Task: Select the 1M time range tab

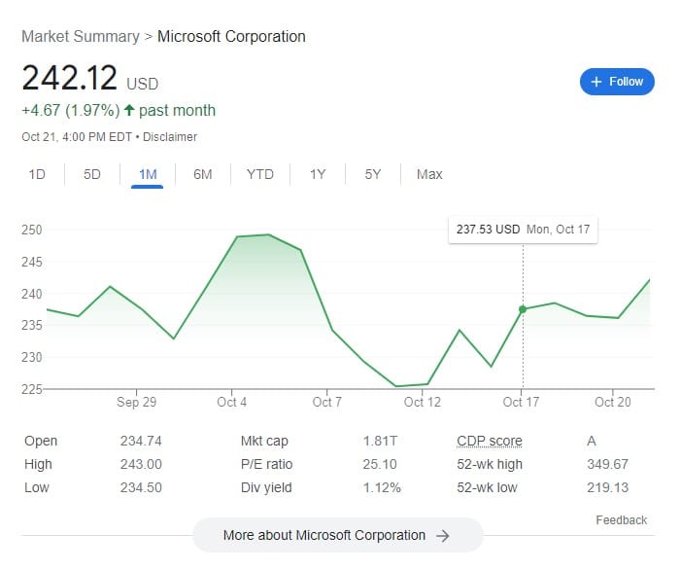Action: pos(148,174)
